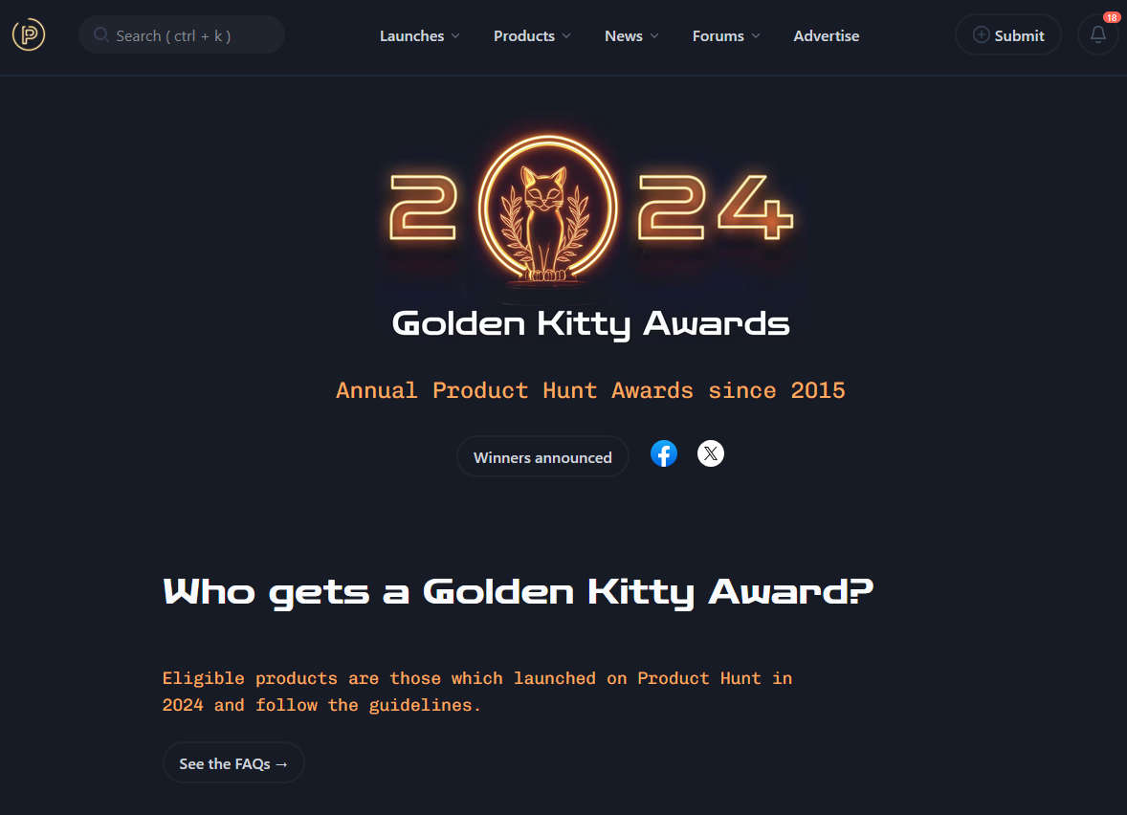
Task: Share via the Facebook icon
Action: coord(664,453)
